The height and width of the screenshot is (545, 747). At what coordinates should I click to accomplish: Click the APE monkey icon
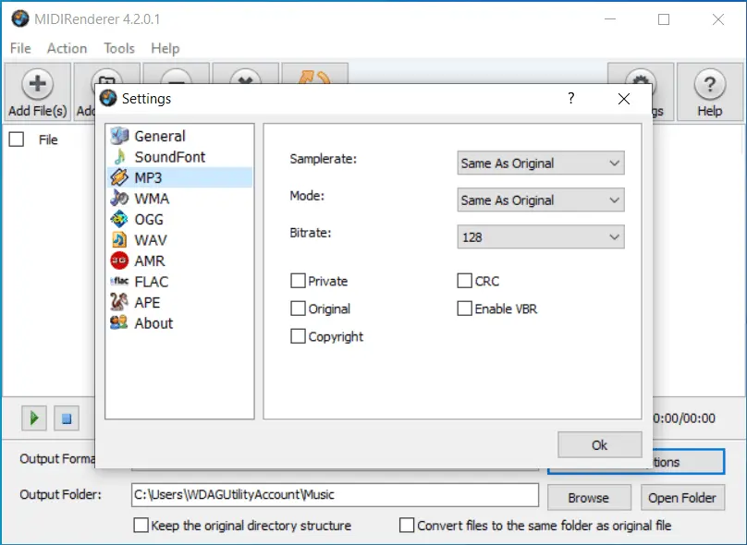(x=119, y=302)
